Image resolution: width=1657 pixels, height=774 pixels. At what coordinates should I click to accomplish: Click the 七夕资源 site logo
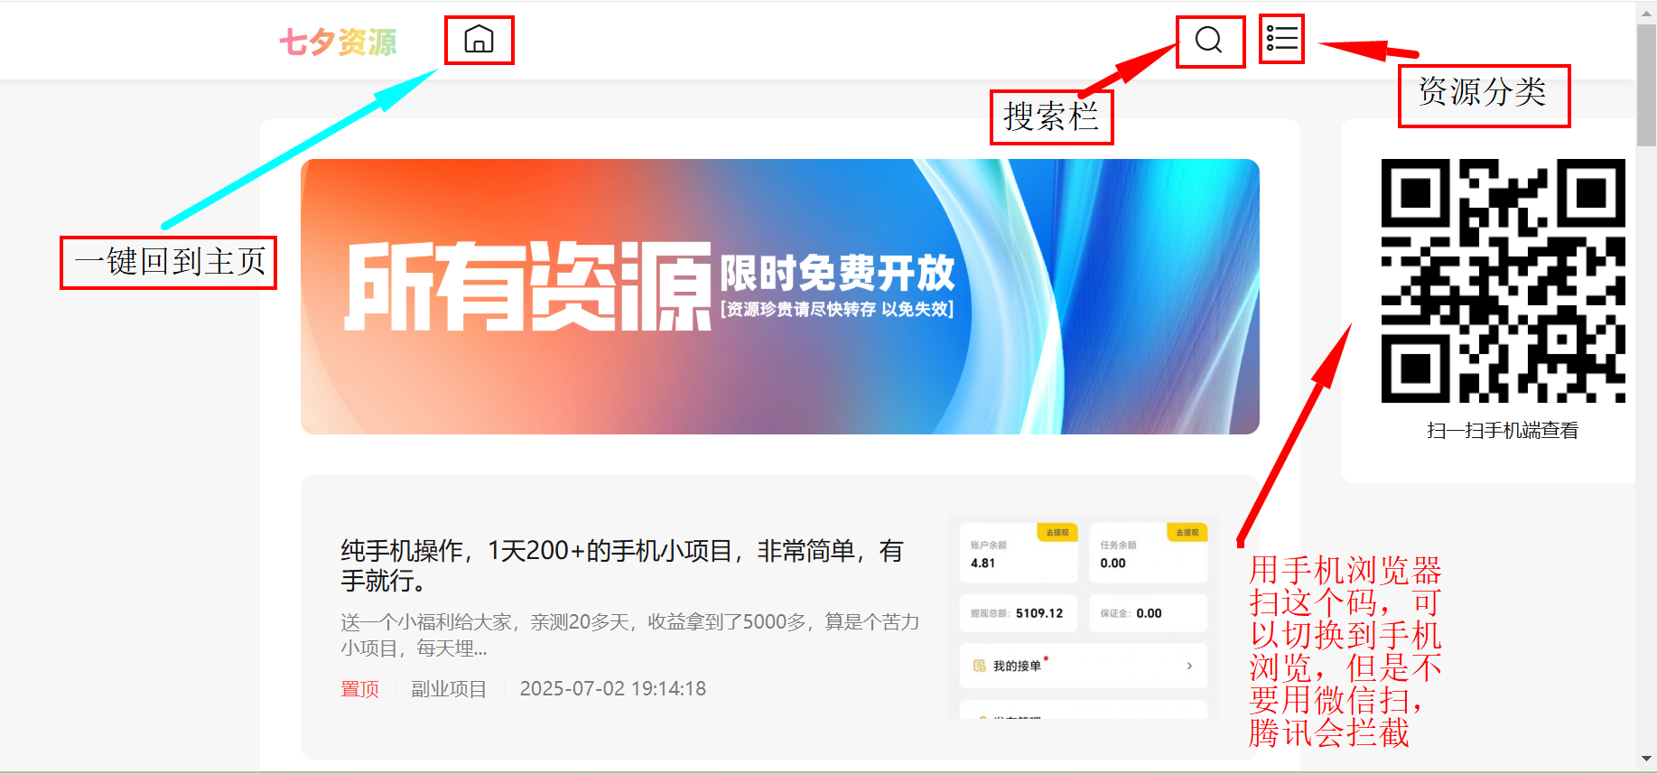pyautogui.click(x=338, y=42)
